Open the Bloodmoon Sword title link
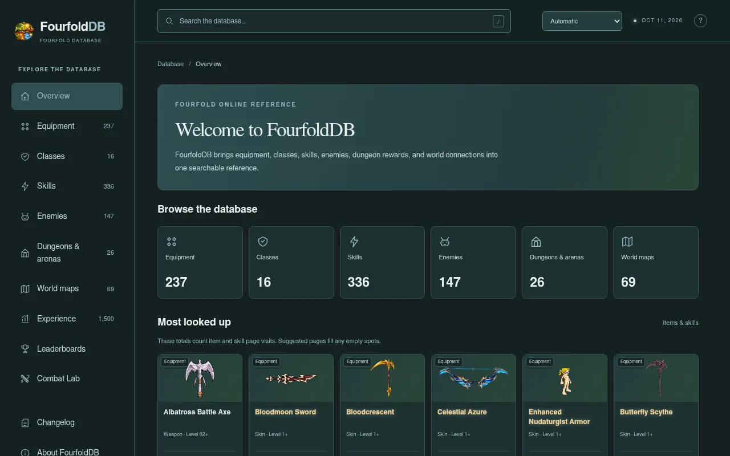Viewport: 730px width, 456px height. click(285, 412)
